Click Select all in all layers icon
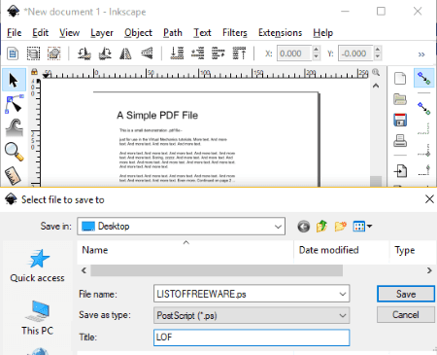 pos(33,53)
